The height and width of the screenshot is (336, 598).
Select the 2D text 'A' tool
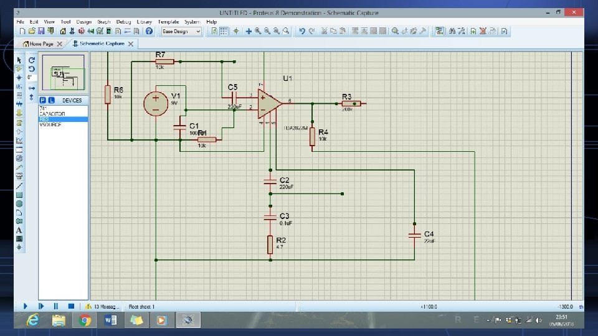pos(19,230)
